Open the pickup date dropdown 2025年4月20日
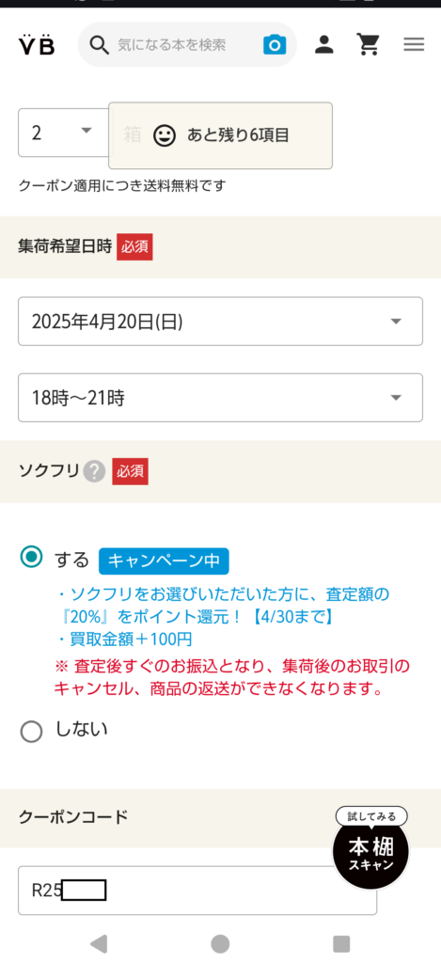This screenshot has height=963, width=441. pyautogui.click(x=220, y=322)
